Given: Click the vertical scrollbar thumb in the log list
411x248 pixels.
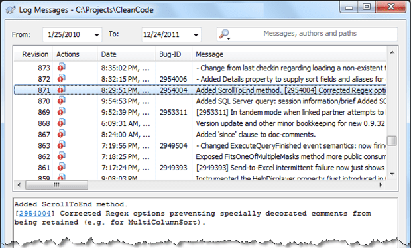Looking at the screenshot, I should point(392,141).
